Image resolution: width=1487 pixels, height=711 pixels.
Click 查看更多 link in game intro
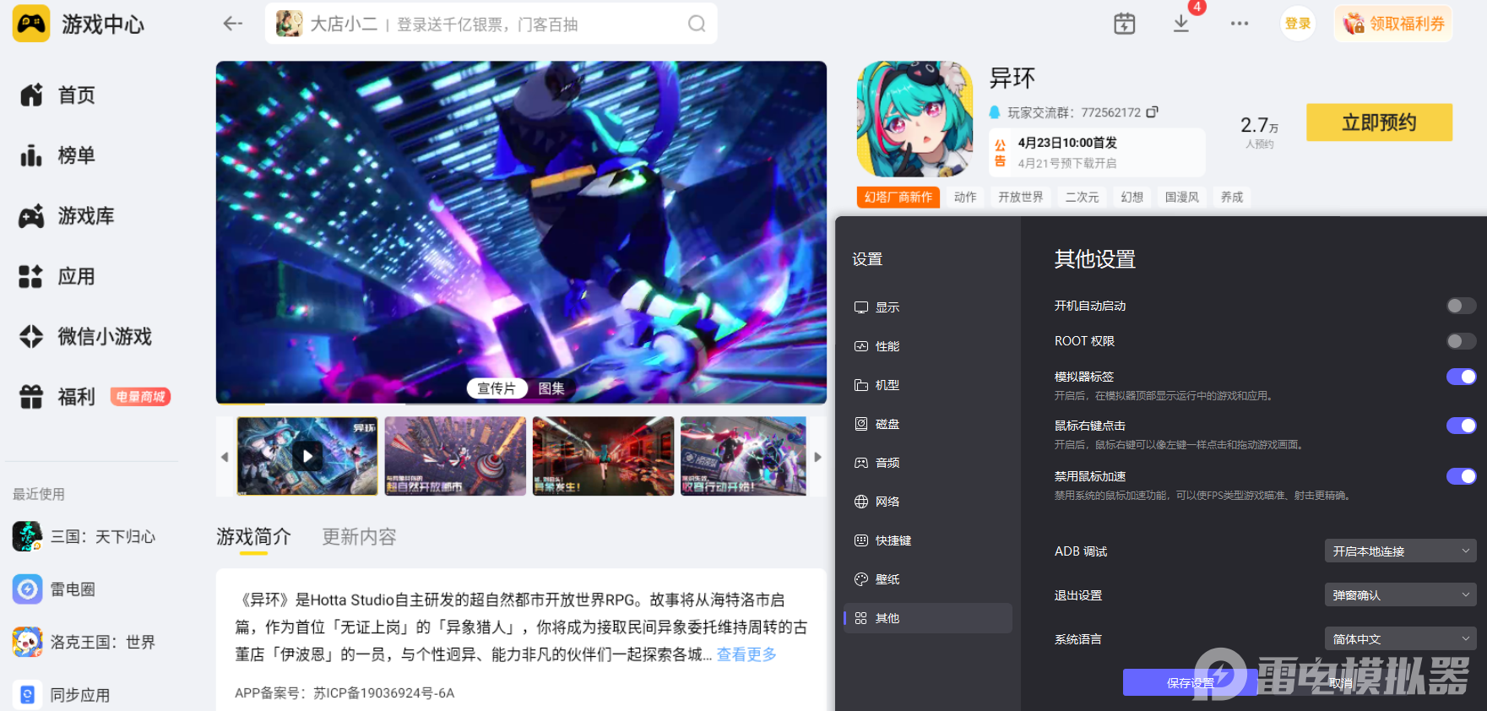pyautogui.click(x=746, y=654)
